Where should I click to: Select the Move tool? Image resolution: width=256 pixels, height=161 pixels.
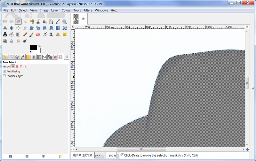(12, 28)
